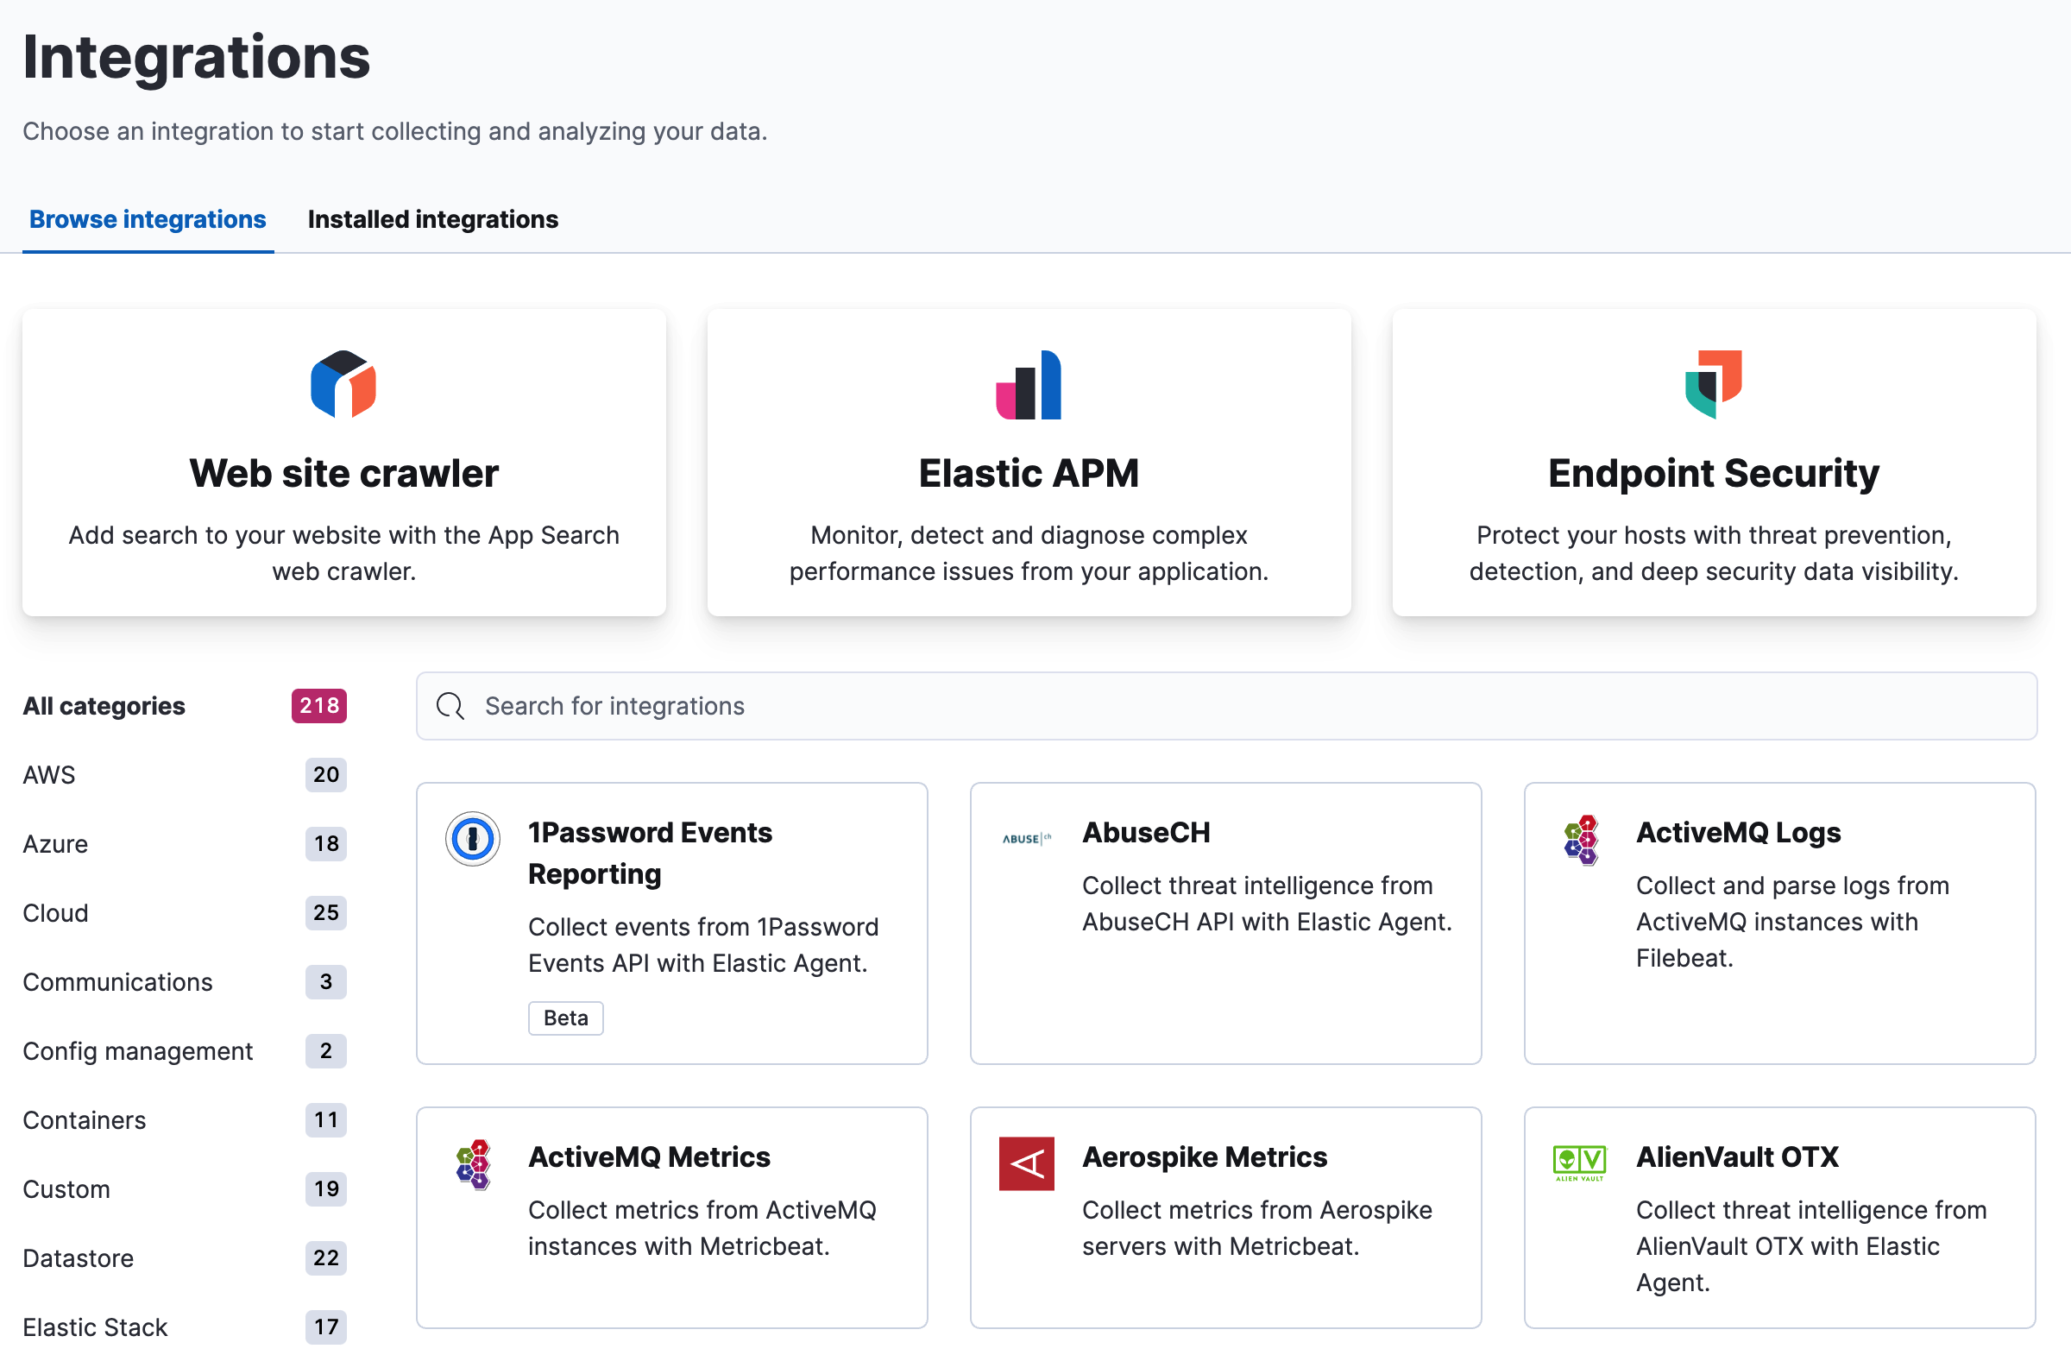Viewport: 2071px width, 1355px height.
Task: Click the ActiveMQ Metrics icon
Action: coord(473,1163)
